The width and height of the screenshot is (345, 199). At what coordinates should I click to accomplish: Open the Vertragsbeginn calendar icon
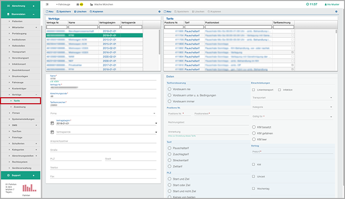[52, 123]
